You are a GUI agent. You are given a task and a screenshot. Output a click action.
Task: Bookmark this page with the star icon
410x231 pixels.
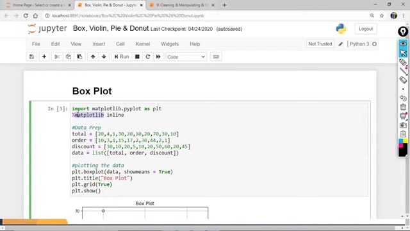pos(382,15)
